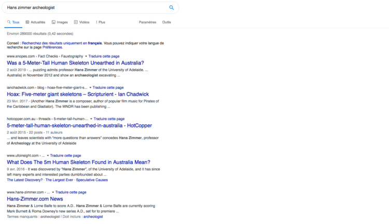Open Was a 5-Meter-Tall Human Skeleton Unearthed result
This screenshot has width=389, height=224.
[75, 63]
